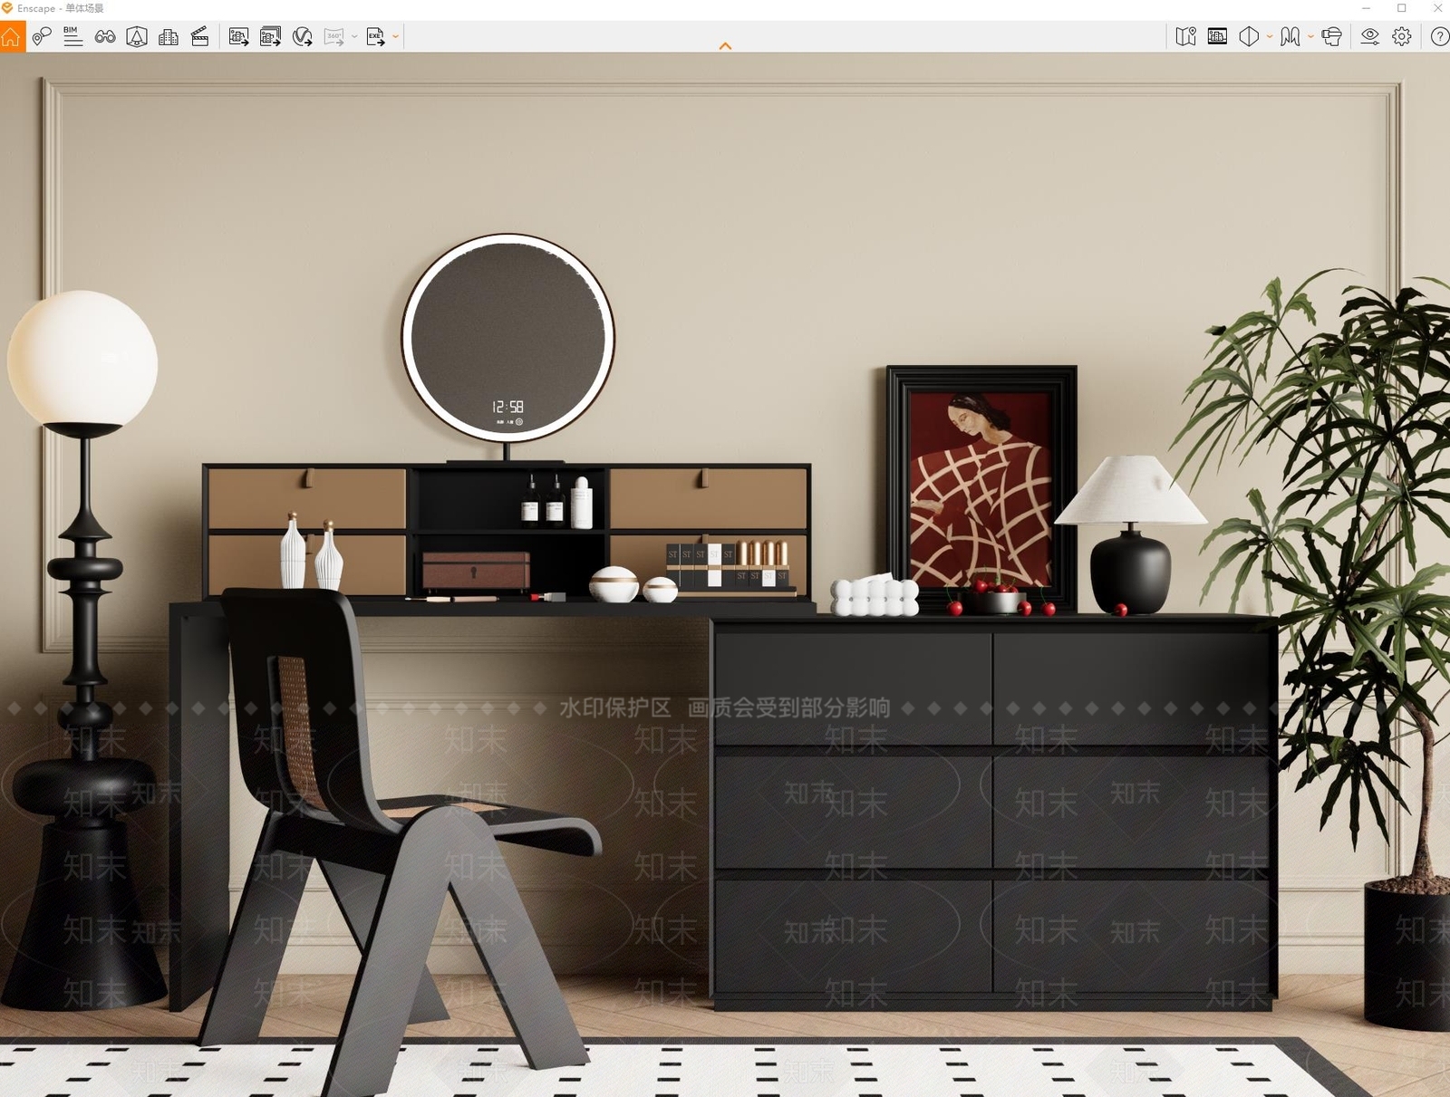Click the V-Ray scene export icon
This screenshot has width=1450, height=1097.
302,36
